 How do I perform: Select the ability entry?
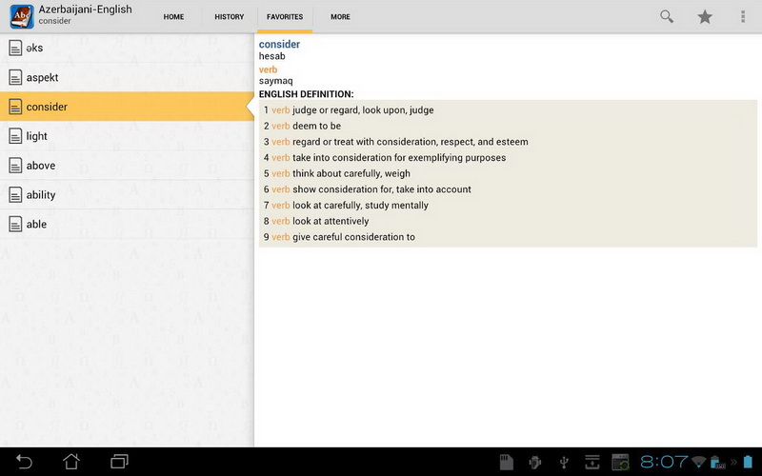pyautogui.click(x=127, y=195)
